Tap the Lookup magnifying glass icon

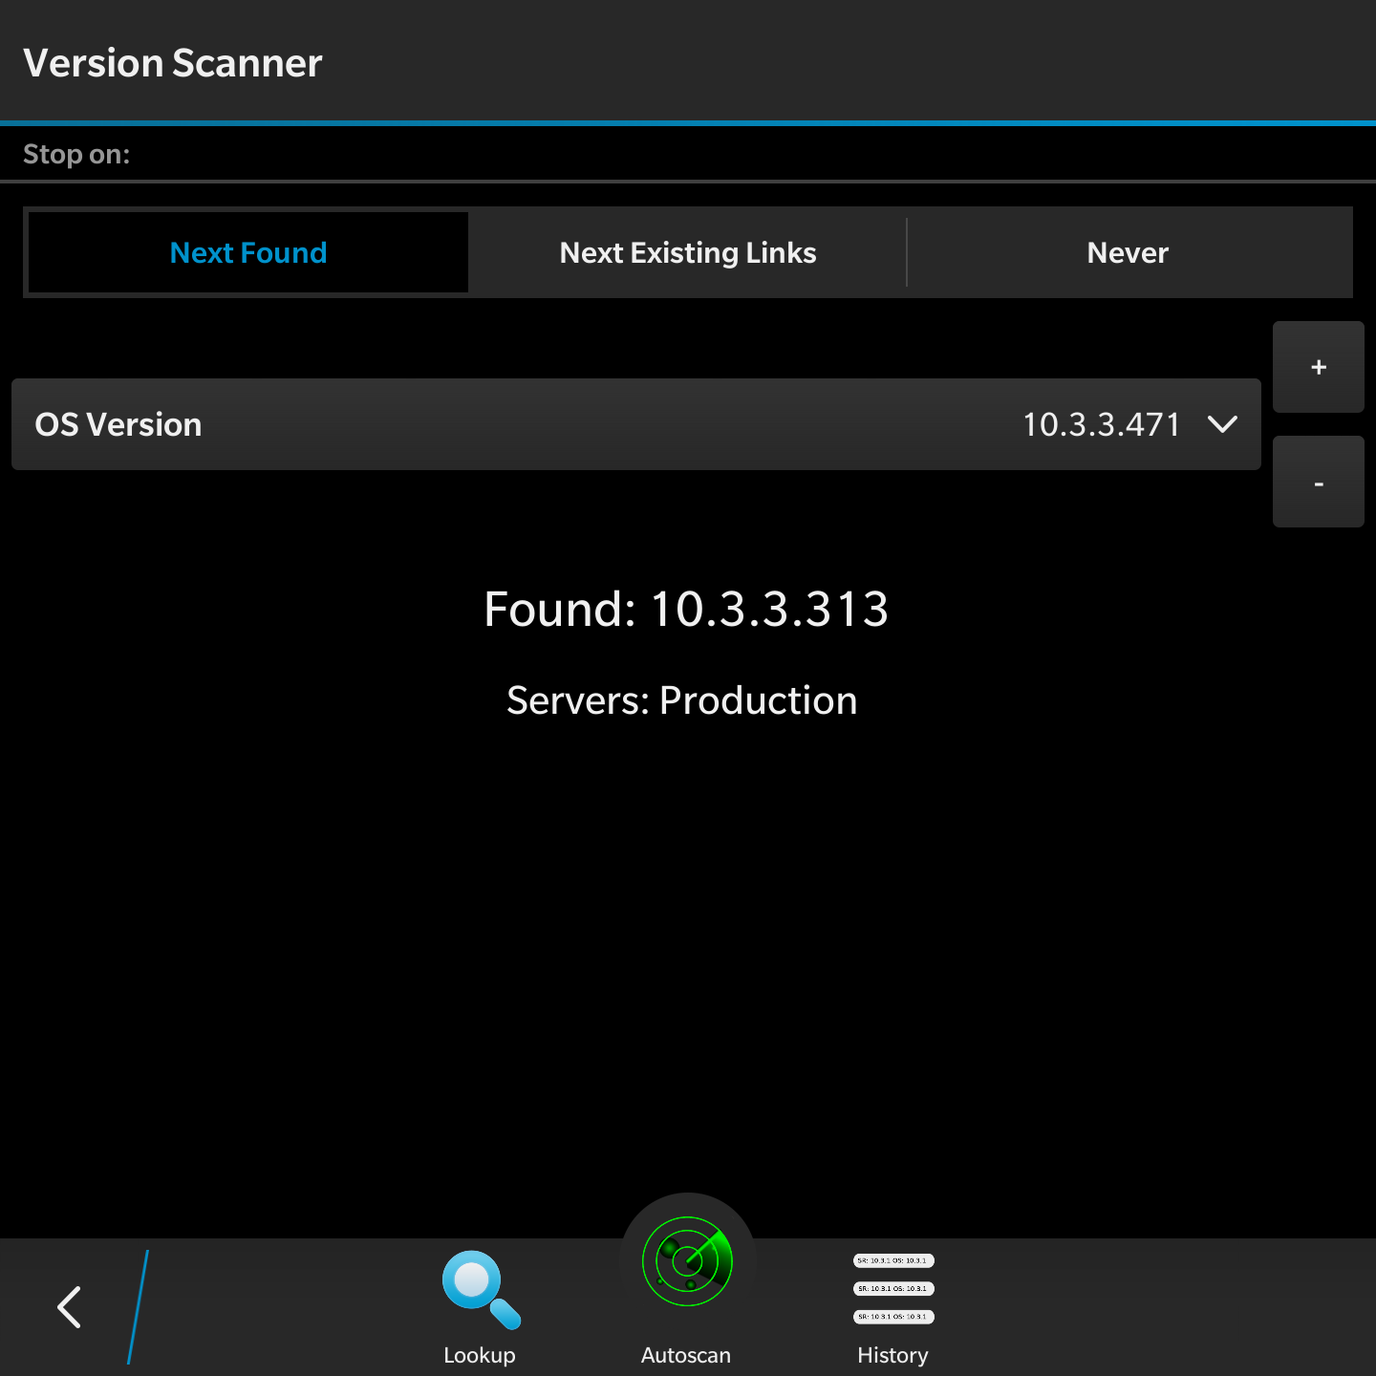[x=481, y=1289]
